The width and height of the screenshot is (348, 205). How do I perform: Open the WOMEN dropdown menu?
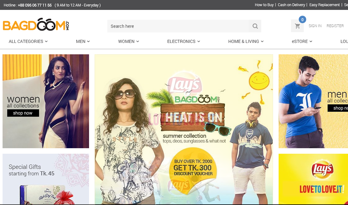click(x=128, y=41)
